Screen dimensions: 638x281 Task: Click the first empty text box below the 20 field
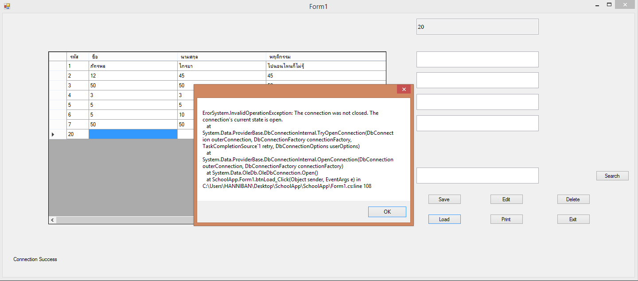(477, 59)
